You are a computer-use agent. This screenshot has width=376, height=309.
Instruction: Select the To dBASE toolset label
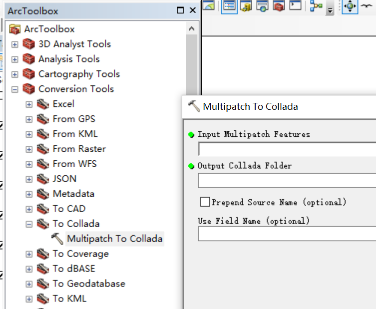(74, 269)
